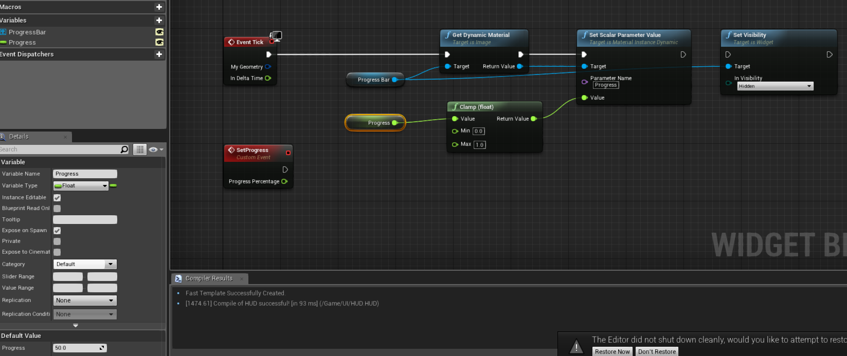Click the container type pill next to Float
This screenshot has width=847, height=356.
113,185
